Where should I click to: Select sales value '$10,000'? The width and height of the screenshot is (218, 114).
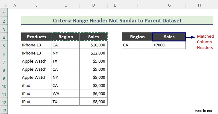coord(94,45)
